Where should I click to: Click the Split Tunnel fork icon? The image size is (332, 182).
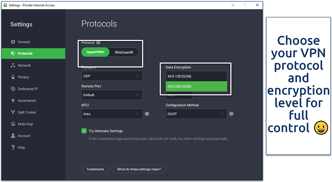pos(13,112)
